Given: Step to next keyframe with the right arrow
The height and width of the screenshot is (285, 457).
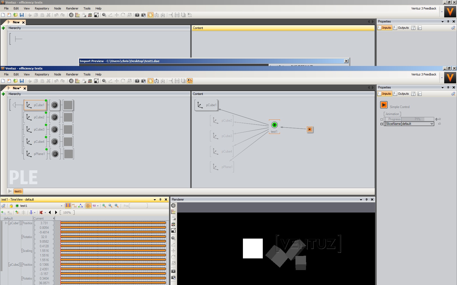Looking at the screenshot, I should [x=56, y=213].
